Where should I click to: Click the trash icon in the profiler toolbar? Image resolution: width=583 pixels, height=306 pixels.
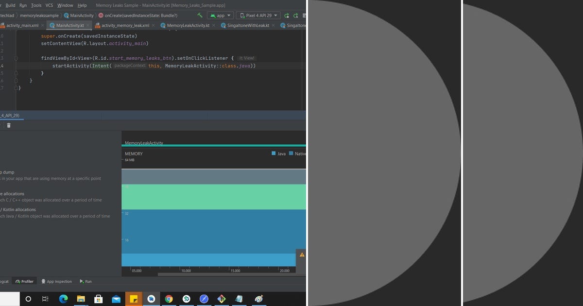(8, 125)
